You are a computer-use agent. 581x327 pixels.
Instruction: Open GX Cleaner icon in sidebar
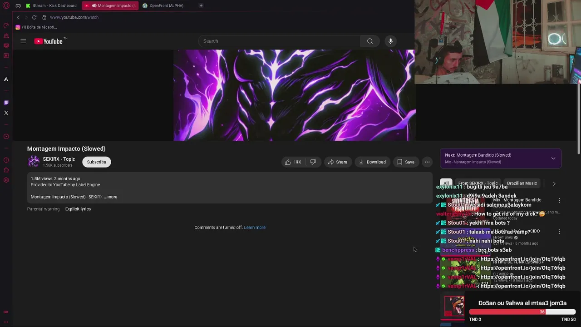6,35
